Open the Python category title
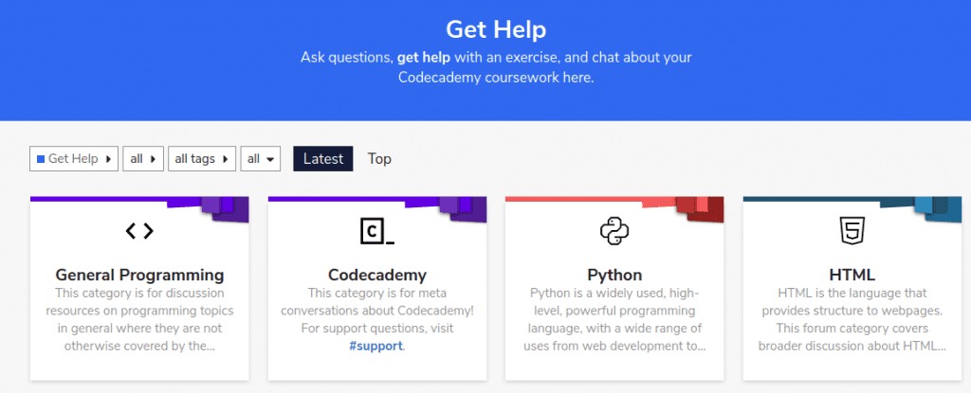 click(614, 275)
